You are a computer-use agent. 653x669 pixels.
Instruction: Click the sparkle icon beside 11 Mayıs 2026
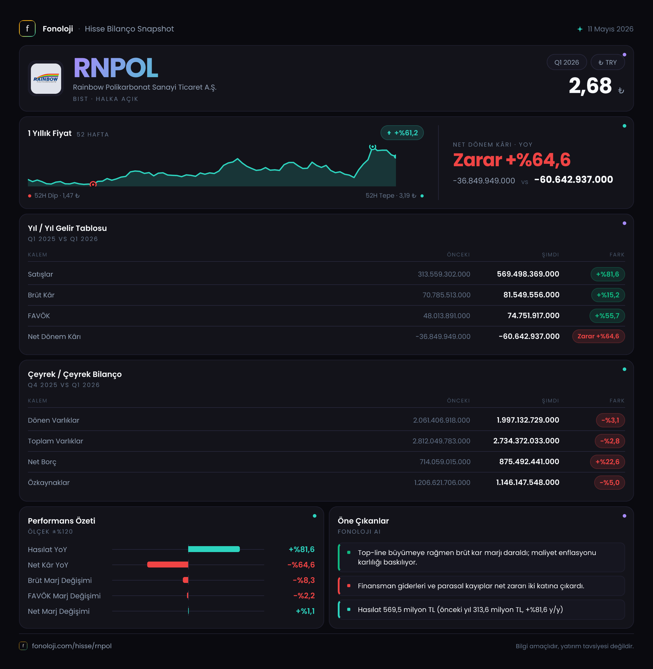pos(580,29)
